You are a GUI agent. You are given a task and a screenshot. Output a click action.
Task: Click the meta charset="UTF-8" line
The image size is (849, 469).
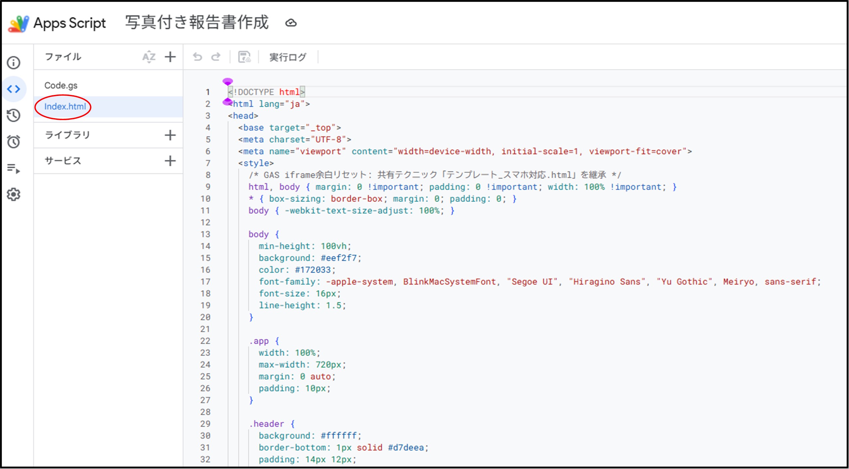[x=294, y=139]
